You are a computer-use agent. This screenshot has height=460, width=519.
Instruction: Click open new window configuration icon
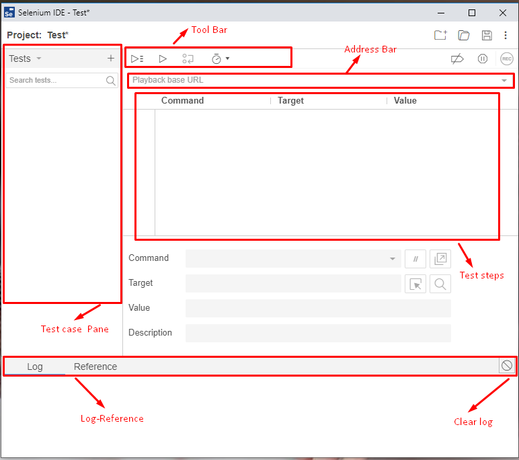coord(440,259)
